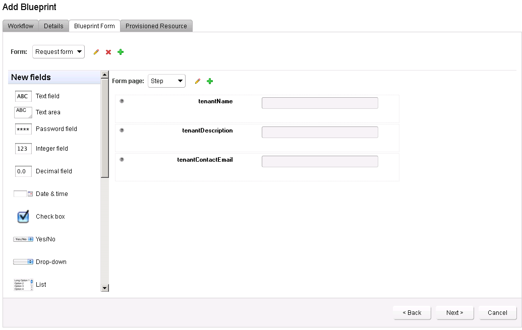Add a new form page green plus
Screen dimensions: 522x330
pos(210,81)
